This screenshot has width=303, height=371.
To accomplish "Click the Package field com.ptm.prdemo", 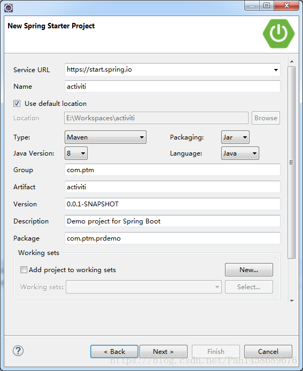I will tap(173, 238).
